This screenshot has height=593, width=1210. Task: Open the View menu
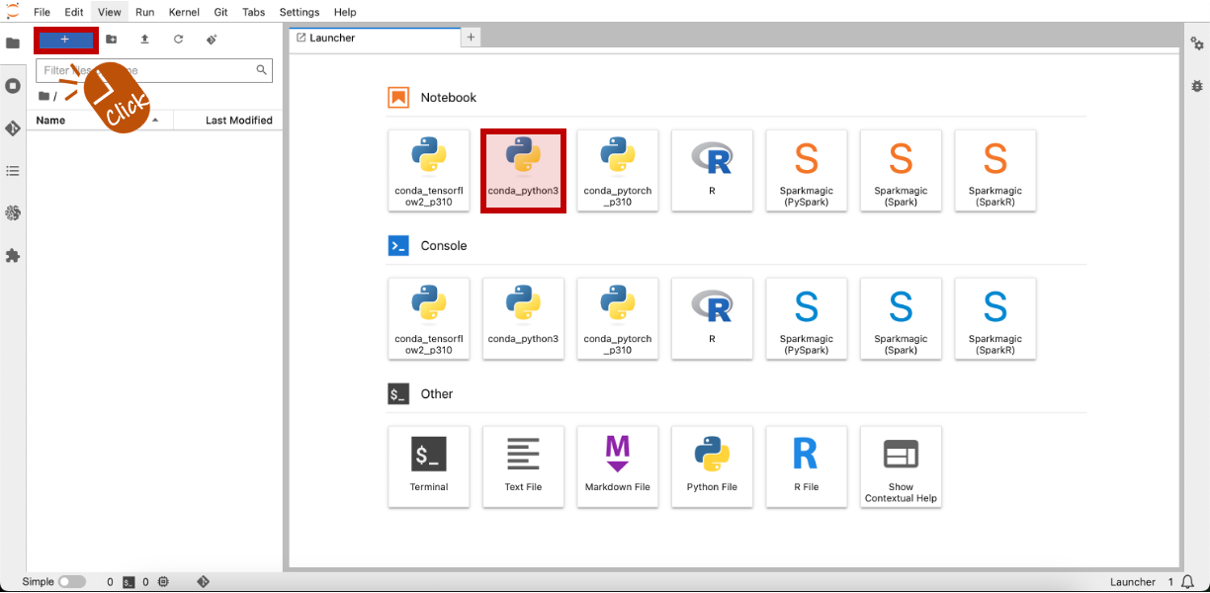click(x=110, y=12)
